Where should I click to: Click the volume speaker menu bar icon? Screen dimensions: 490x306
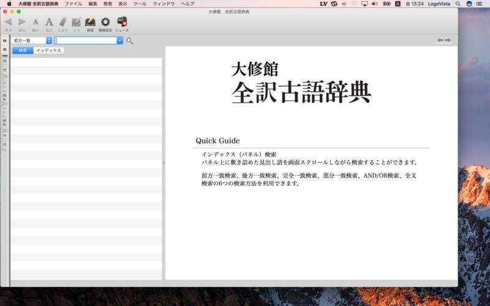point(375,4)
